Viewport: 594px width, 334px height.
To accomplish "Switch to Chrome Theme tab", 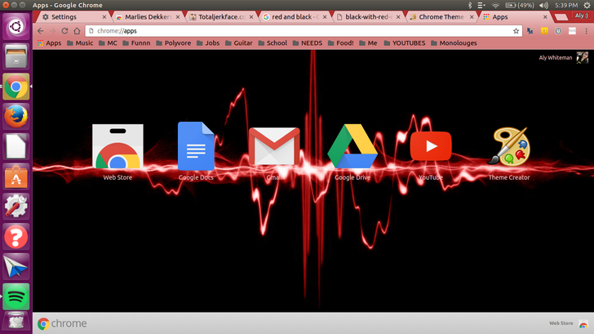I will (x=441, y=17).
